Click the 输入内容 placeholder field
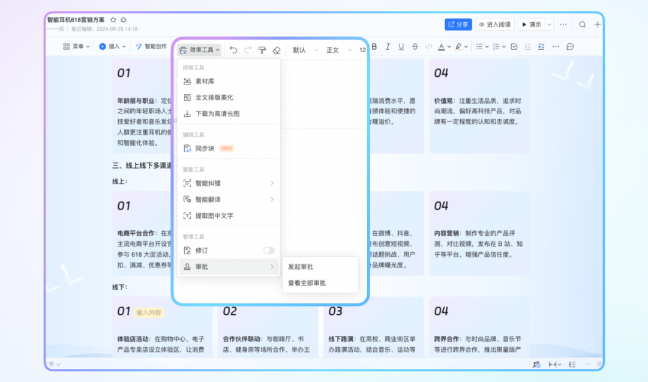The width and height of the screenshot is (648, 382). [149, 312]
